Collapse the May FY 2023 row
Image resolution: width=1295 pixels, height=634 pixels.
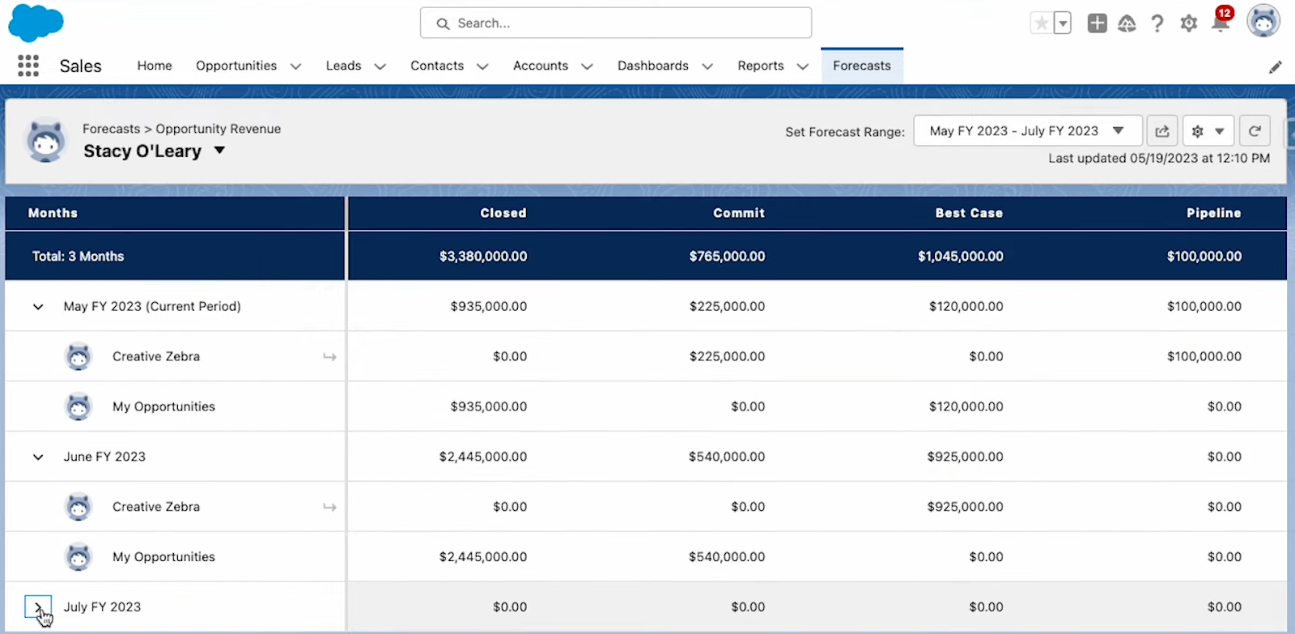pyautogui.click(x=38, y=307)
